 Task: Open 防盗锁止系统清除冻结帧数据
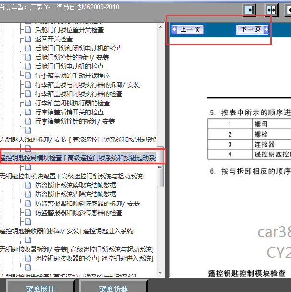75,194
